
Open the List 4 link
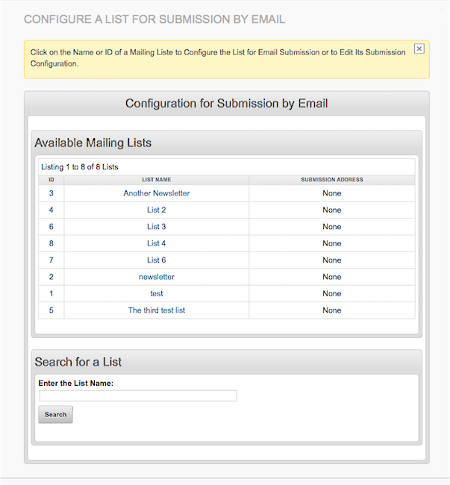157,243
